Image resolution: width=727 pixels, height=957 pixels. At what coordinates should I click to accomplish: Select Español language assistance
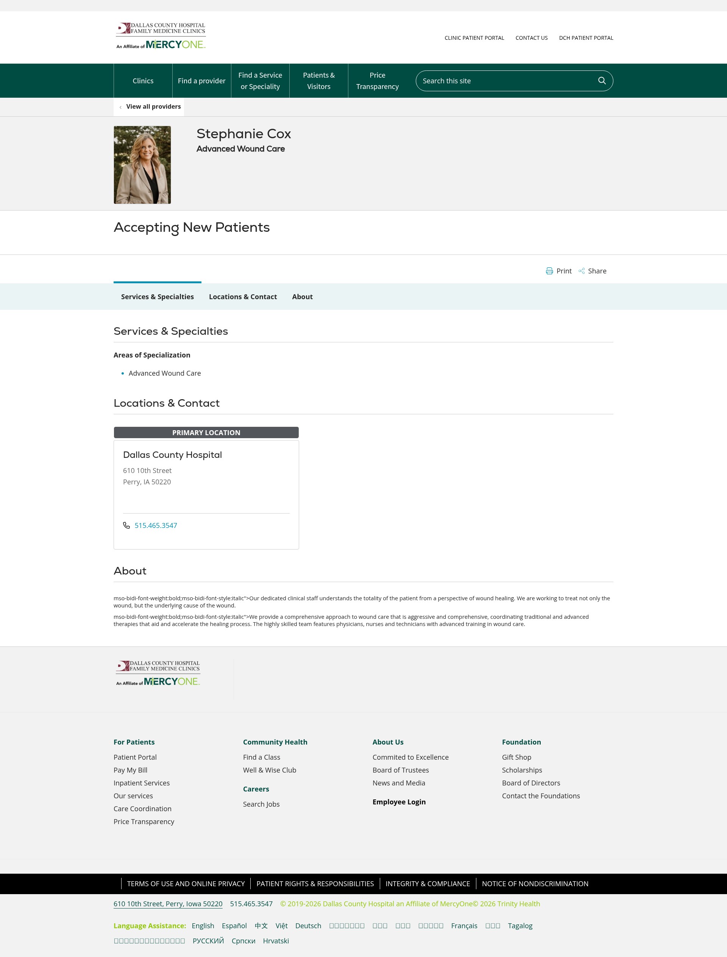pyautogui.click(x=234, y=926)
